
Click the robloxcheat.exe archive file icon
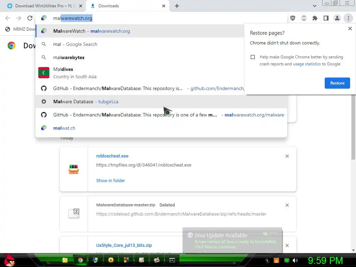tap(74, 169)
